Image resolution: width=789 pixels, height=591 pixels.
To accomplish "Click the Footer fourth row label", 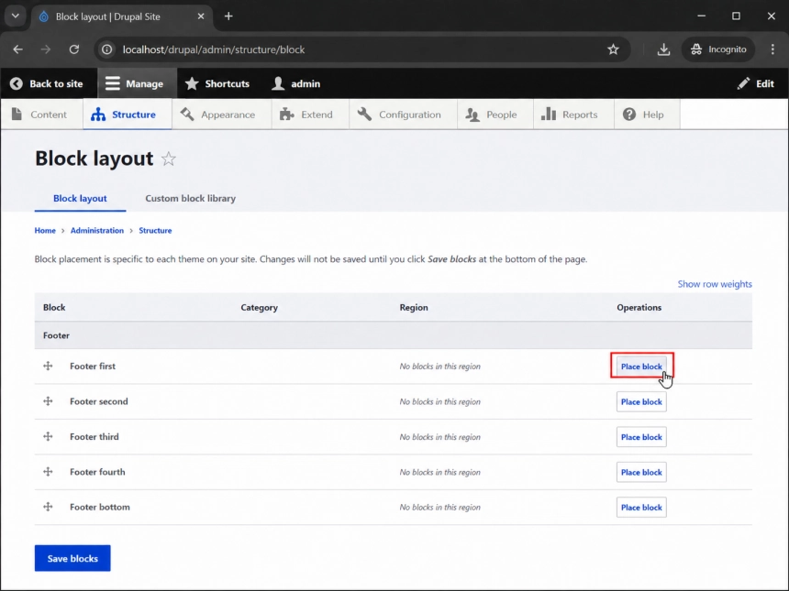I will (97, 471).
